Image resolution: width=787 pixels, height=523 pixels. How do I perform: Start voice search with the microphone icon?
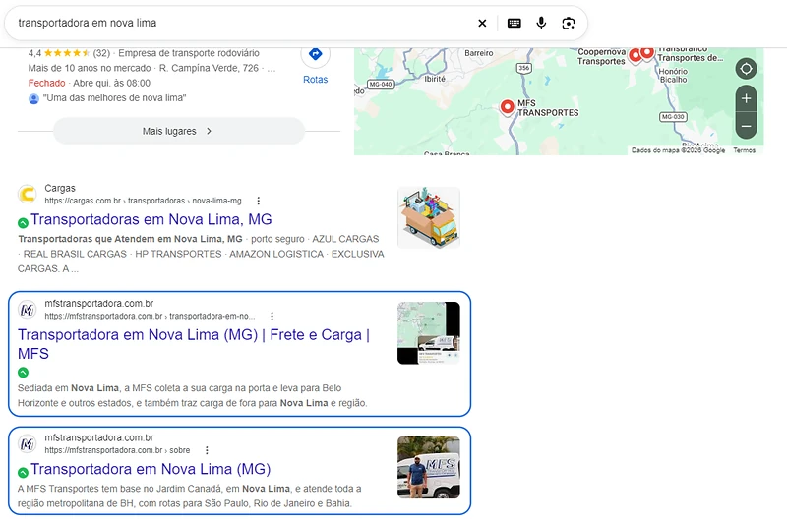tap(541, 23)
